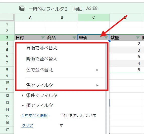Select row 1 header
The height and width of the screenshot is (134, 144).
pos(7,24)
